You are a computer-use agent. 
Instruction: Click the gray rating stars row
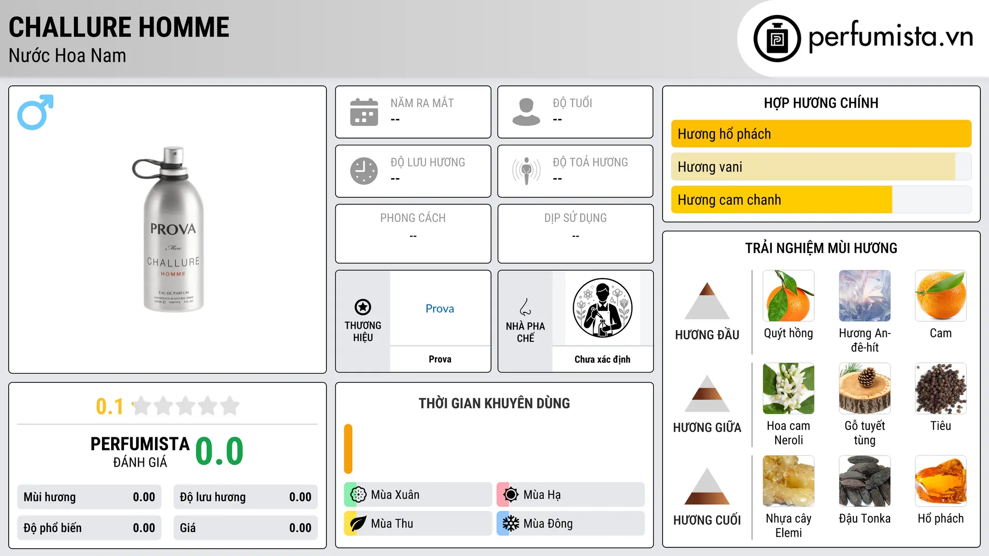pos(185,406)
